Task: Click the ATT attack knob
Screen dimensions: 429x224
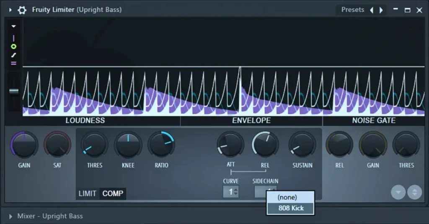Action: (x=231, y=145)
